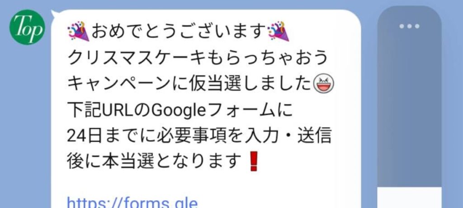Click the クリスマスケーキもらっちゃおう text line
Screen dimensions: 463x208
[198, 58]
